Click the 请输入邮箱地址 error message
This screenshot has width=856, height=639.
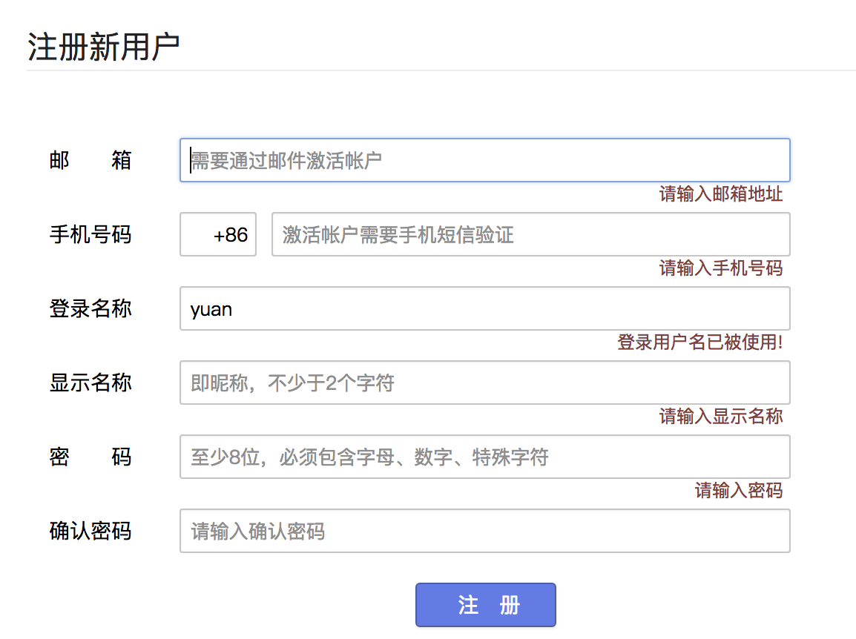(720, 193)
